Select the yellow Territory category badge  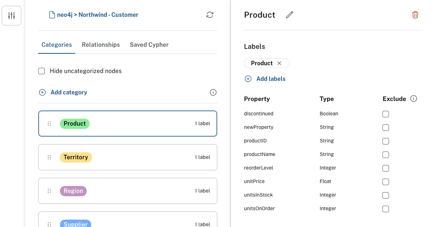pos(76,157)
